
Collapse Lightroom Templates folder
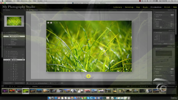tap(7, 35)
